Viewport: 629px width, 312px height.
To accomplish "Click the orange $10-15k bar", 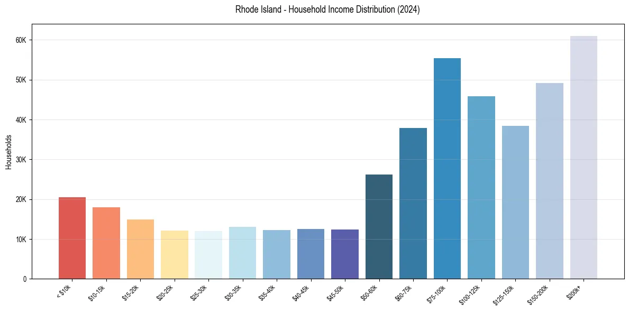I will pyautogui.click(x=106, y=243).
